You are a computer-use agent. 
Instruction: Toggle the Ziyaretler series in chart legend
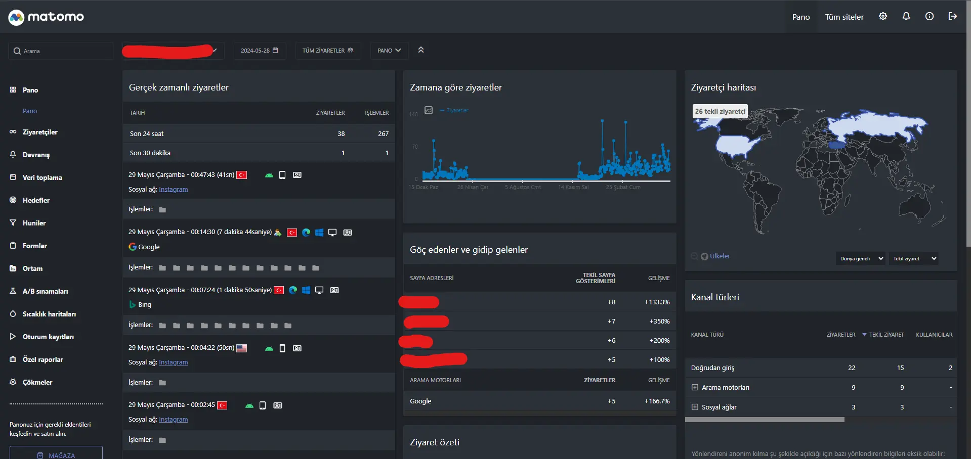pos(454,110)
